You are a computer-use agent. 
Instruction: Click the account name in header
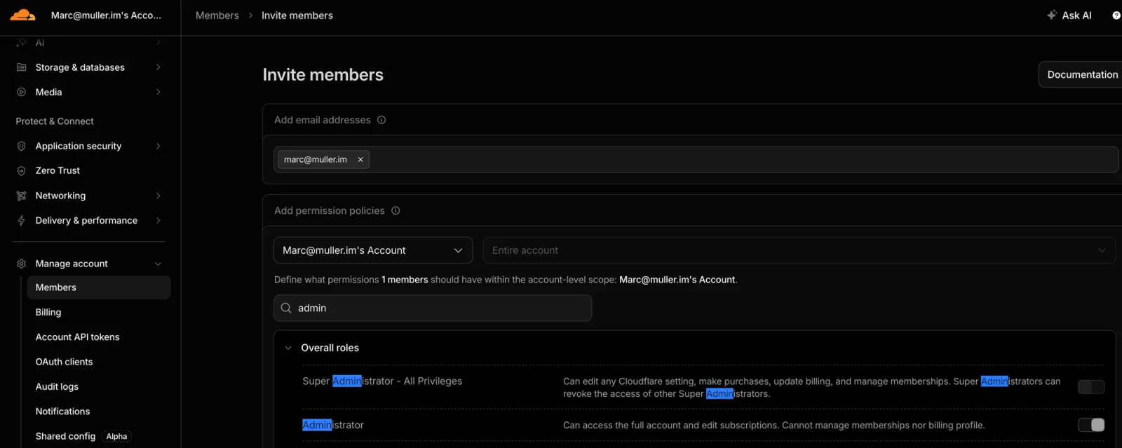point(106,15)
